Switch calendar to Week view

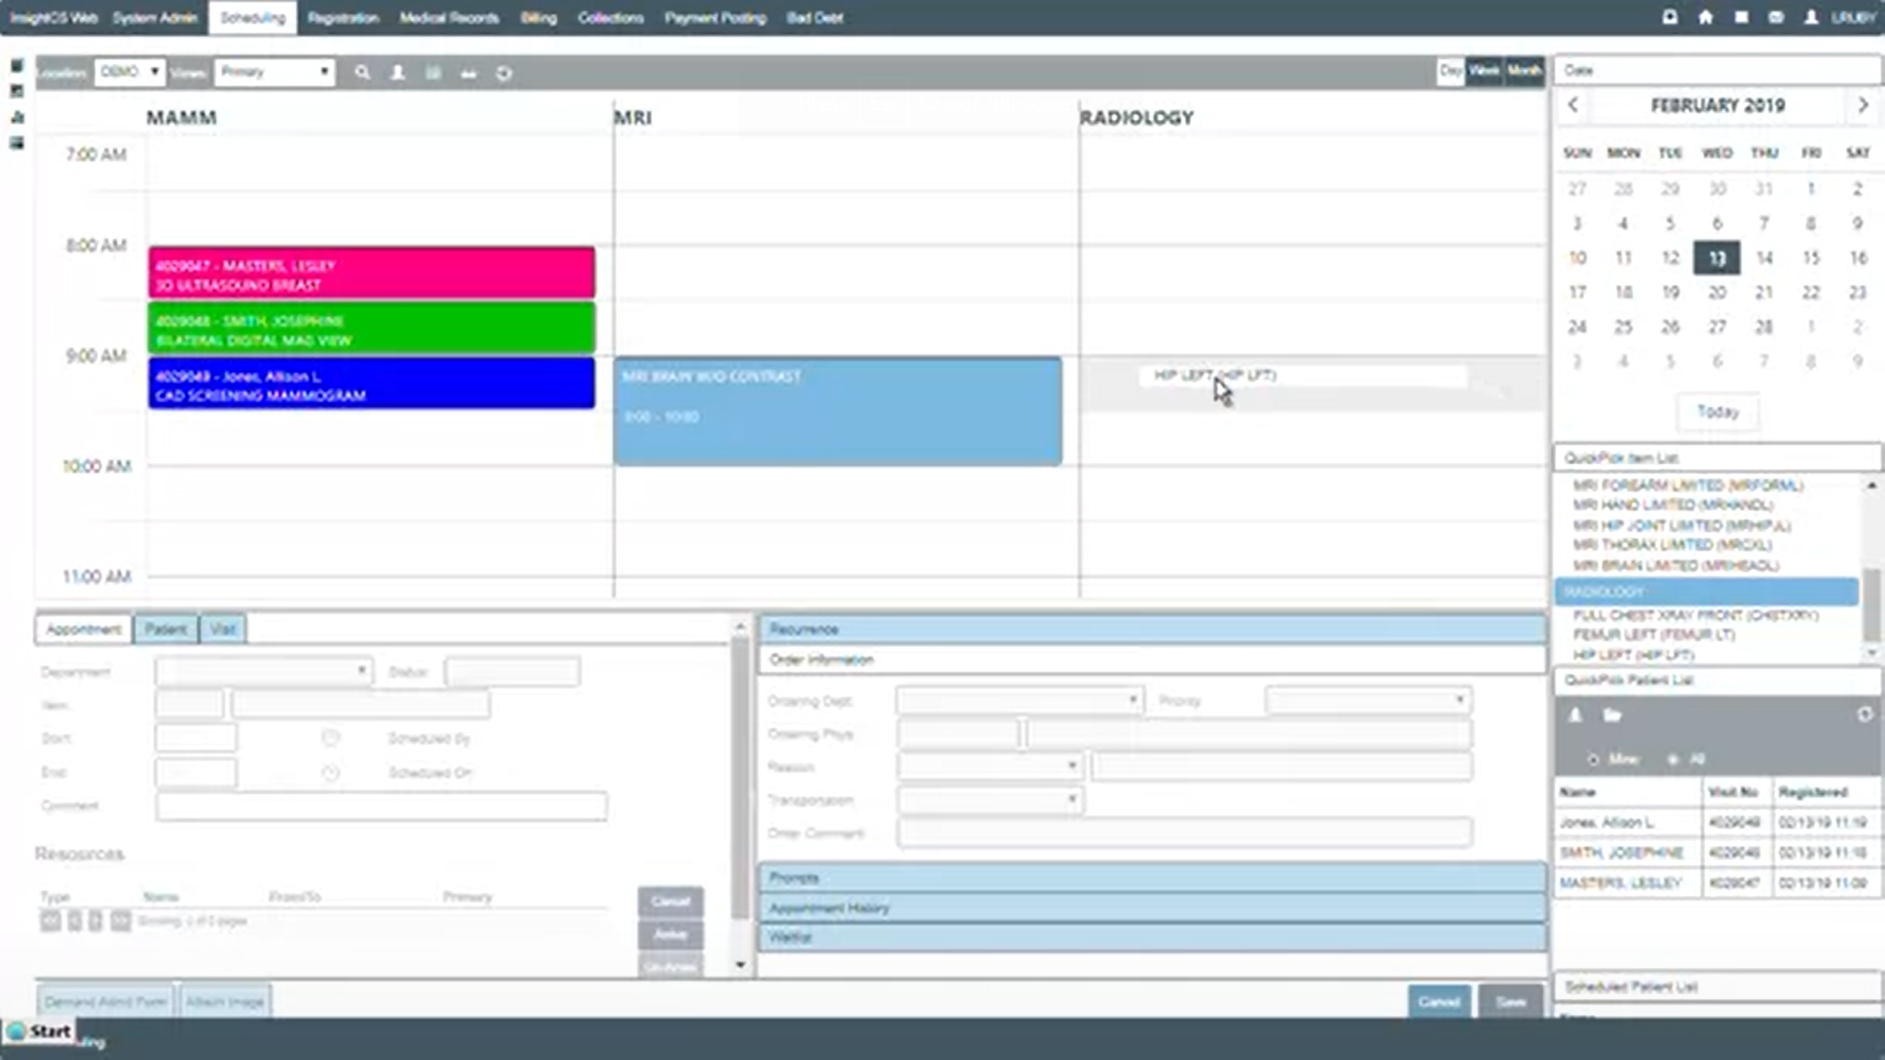click(1483, 71)
